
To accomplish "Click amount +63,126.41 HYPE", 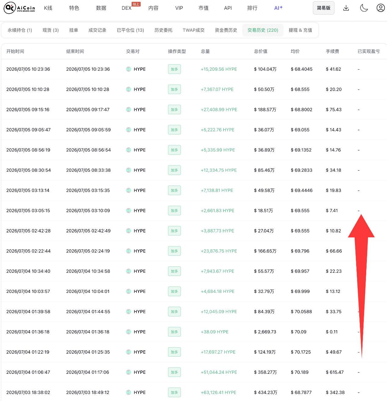I will pos(219,392).
